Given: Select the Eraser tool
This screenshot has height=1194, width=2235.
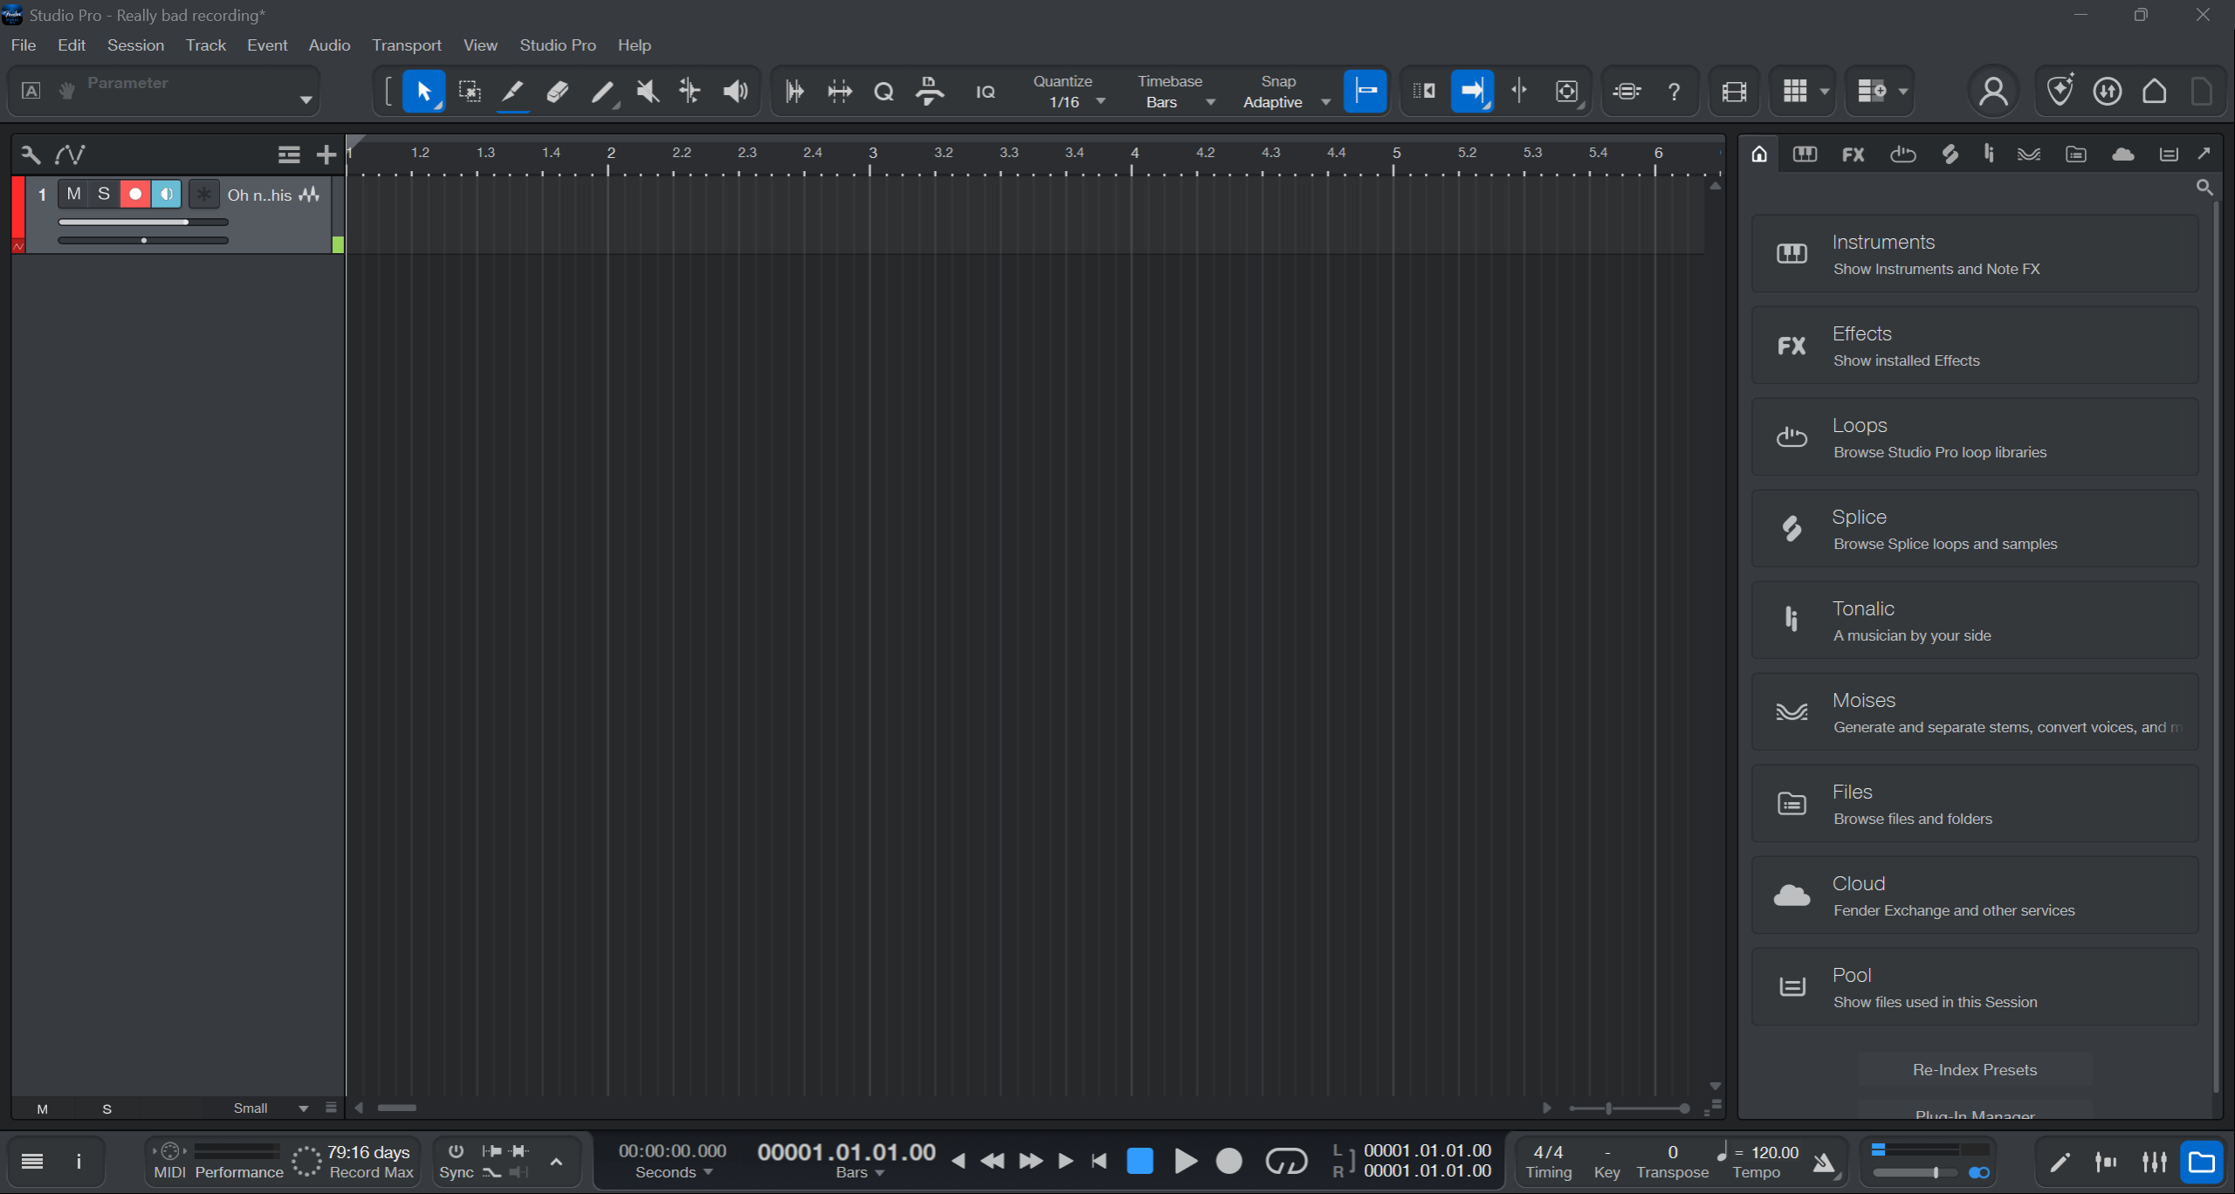Looking at the screenshot, I should 557,91.
